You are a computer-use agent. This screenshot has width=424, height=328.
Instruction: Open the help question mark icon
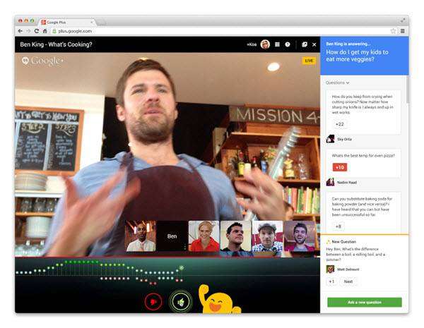288,44
